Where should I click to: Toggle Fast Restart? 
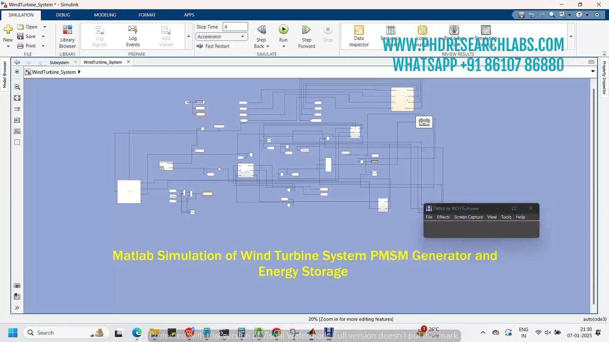point(213,46)
